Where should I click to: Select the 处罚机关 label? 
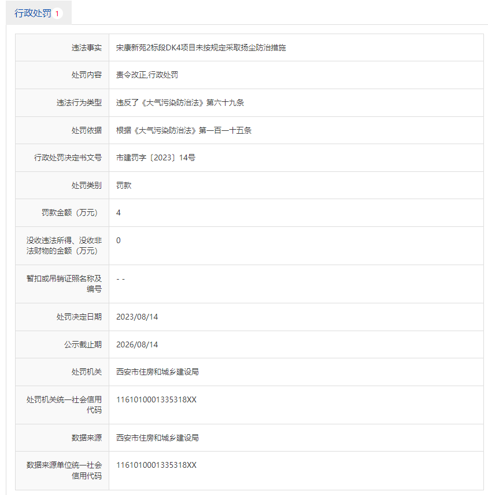pos(86,372)
